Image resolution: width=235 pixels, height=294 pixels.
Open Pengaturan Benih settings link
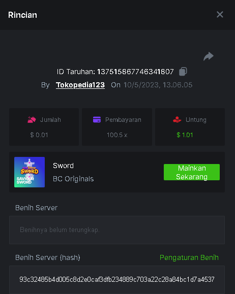coord(189,257)
